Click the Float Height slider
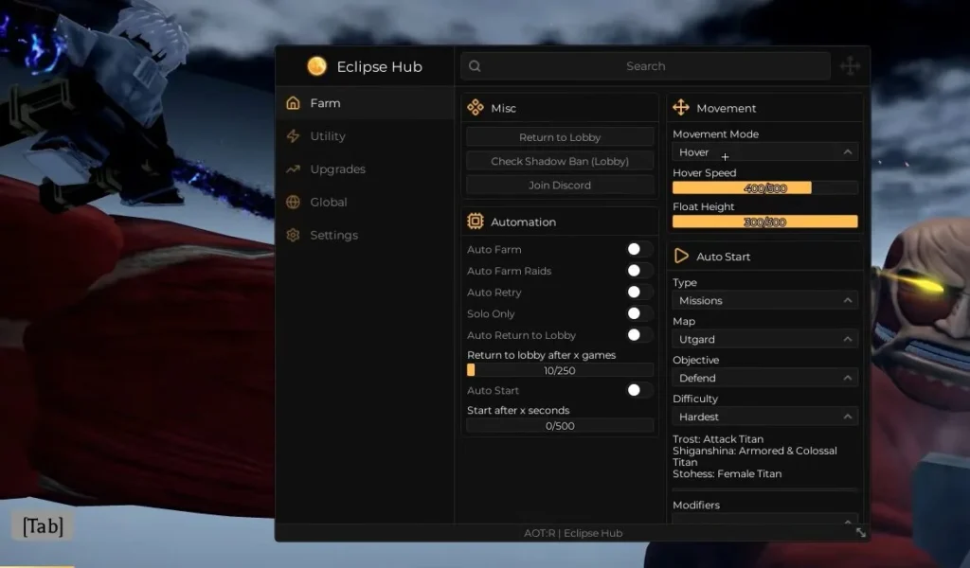970x568 pixels. point(764,222)
